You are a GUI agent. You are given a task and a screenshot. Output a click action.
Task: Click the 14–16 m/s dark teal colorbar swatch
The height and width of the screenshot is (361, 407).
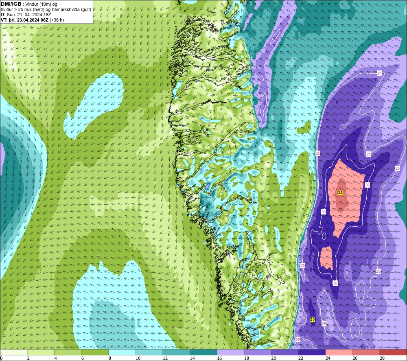click(203, 352)
